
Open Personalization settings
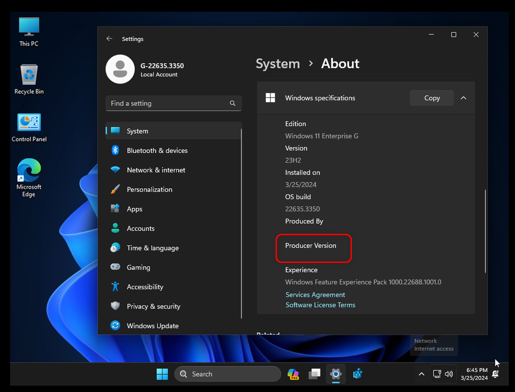click(x=173, y=189)
